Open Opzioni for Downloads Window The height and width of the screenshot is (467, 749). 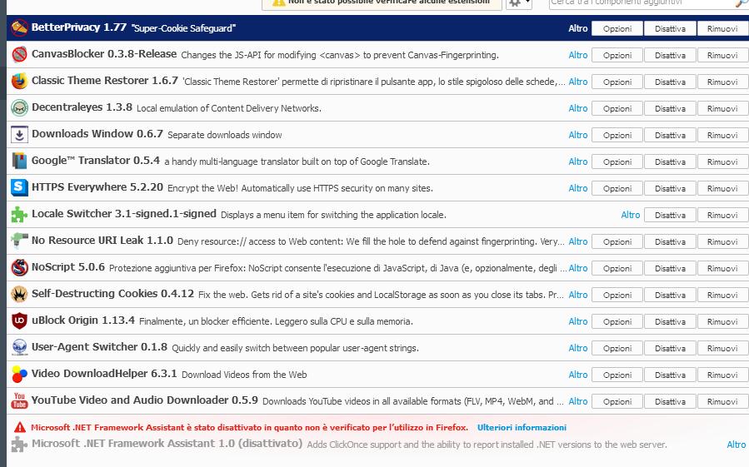tap(617, 135)
